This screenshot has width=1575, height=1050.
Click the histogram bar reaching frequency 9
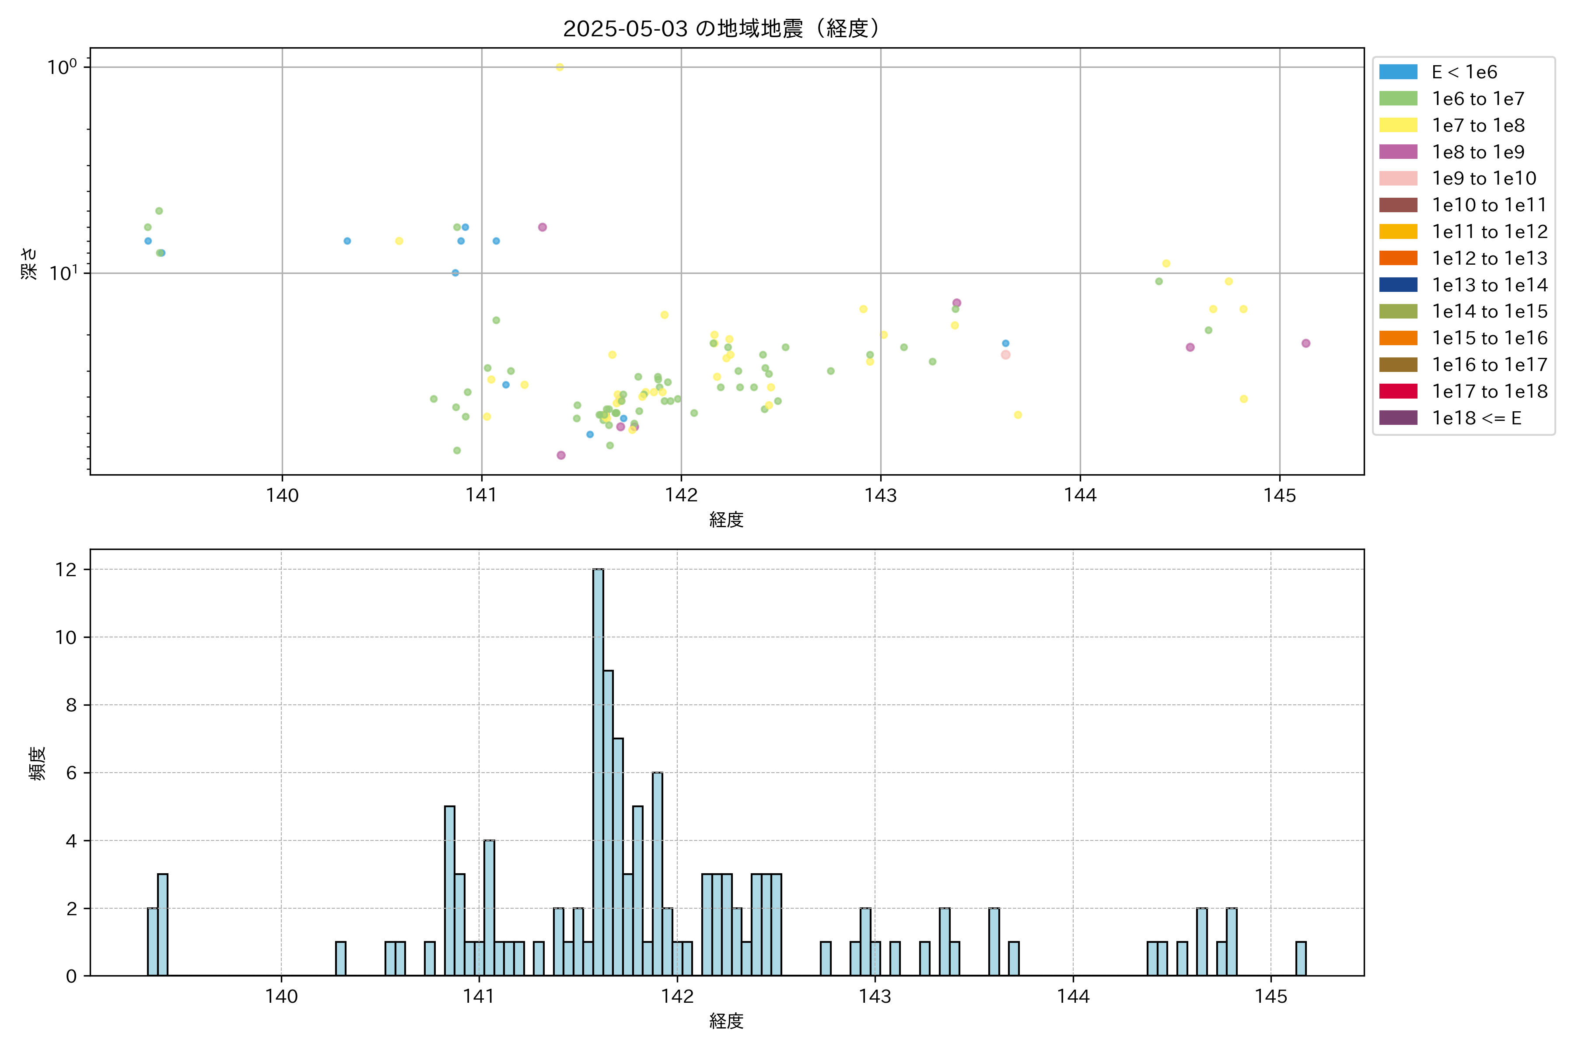point(608,823)
